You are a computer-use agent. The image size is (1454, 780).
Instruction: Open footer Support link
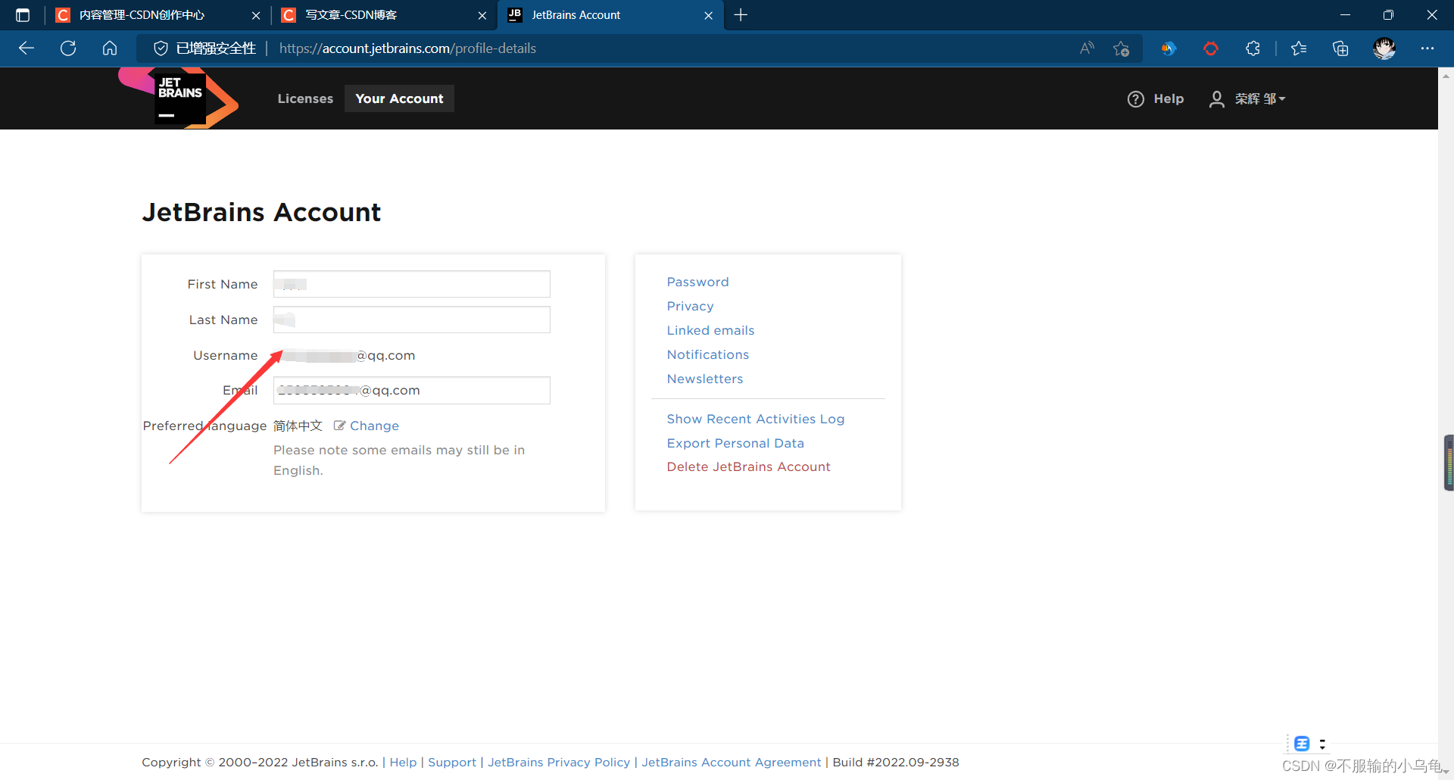click(452, 762)
